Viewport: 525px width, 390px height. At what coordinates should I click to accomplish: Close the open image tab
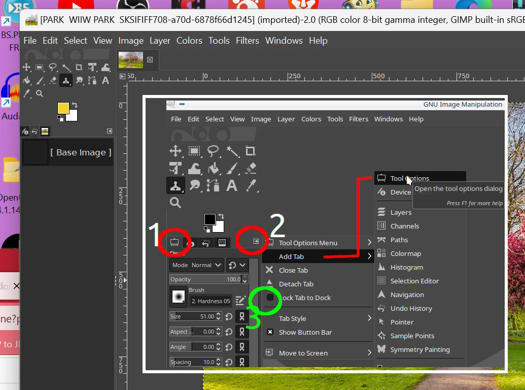[x=150, y=60]
